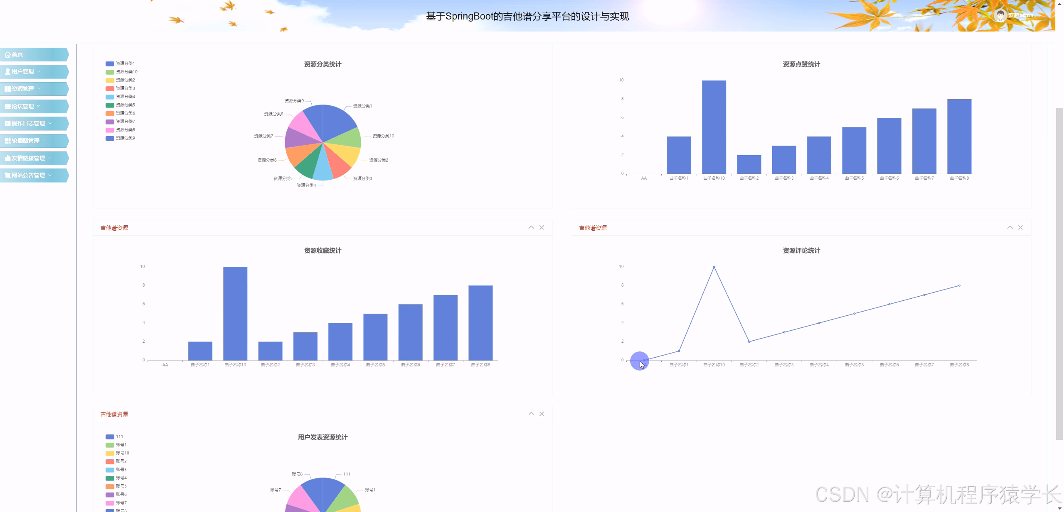
Task: Select the user icon on 用户管理 menu
Action: pyautogui.click(x=7, y=71)
